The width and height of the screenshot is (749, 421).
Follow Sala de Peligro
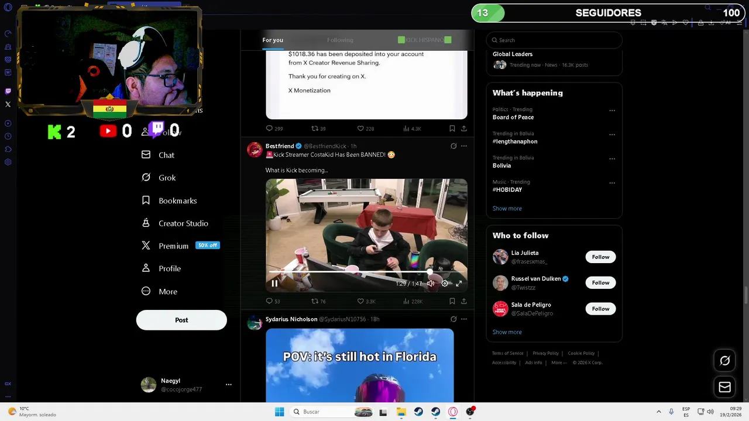pos(600,309)
